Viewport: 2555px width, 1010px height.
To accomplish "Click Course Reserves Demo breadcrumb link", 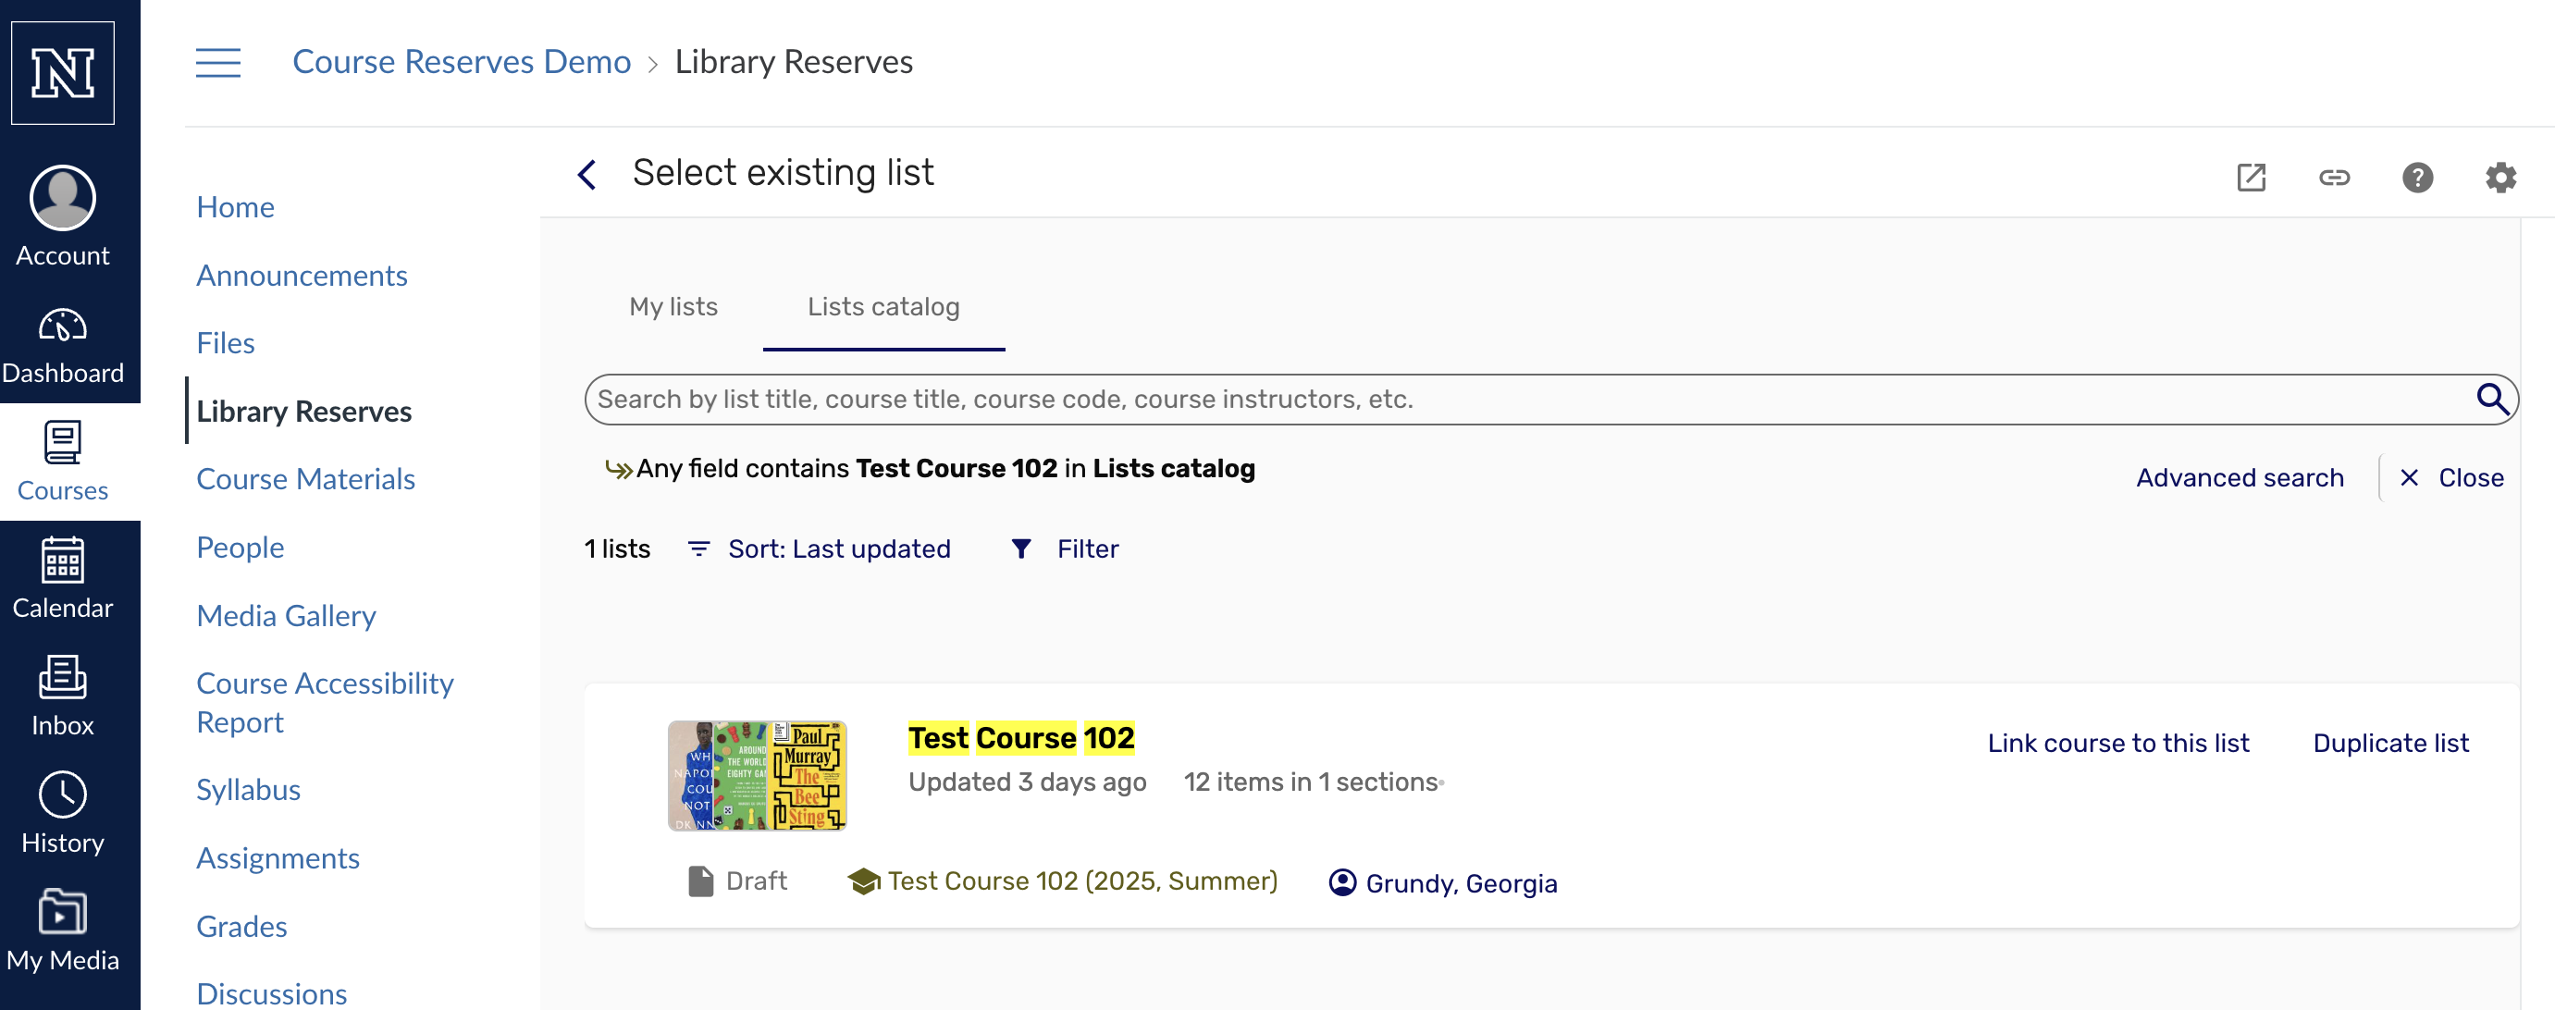I will pyautogui.click(x=462, y=62).
